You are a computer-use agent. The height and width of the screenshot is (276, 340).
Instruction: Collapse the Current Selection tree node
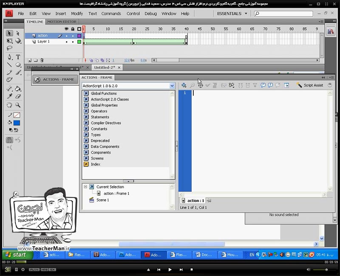click(85, 186)
